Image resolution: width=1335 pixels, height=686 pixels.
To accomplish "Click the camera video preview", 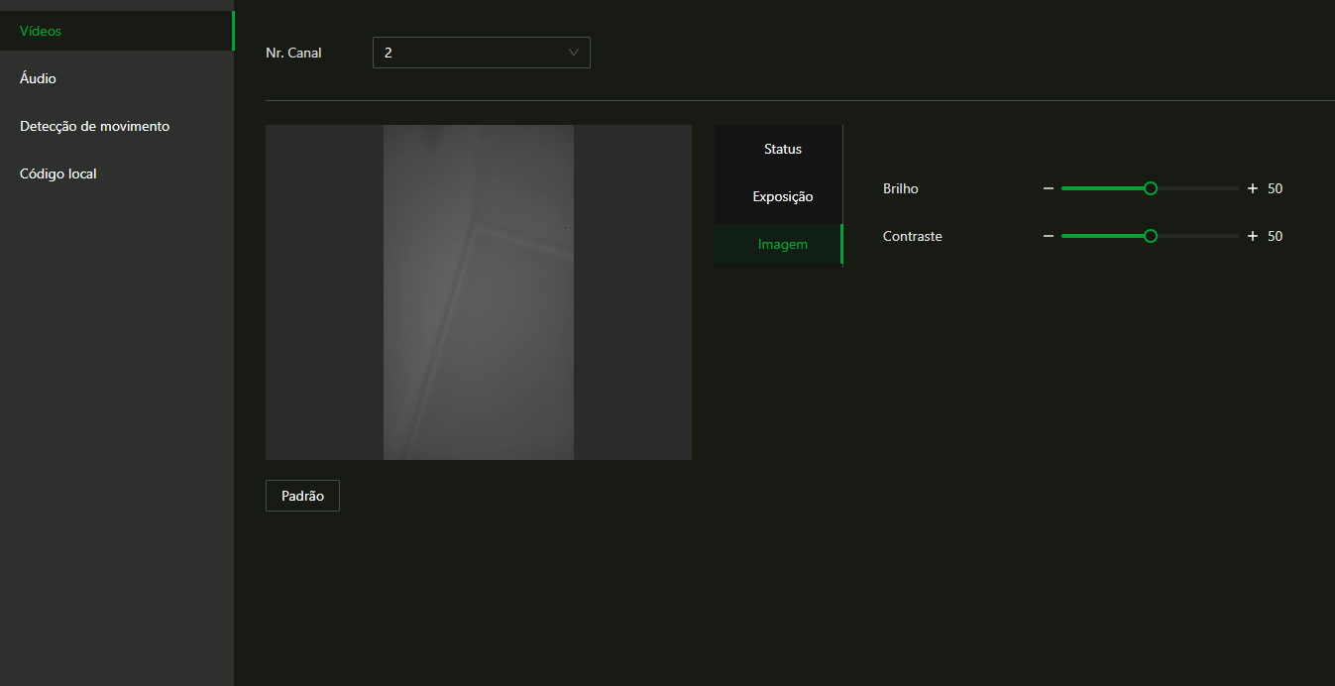I will tap(479, 292).
